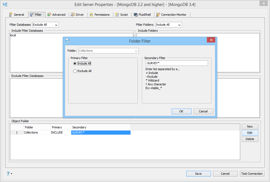This screenshot has height=182, width=270.
Task: Click the Secondary column header
Action: pos(101,127)
